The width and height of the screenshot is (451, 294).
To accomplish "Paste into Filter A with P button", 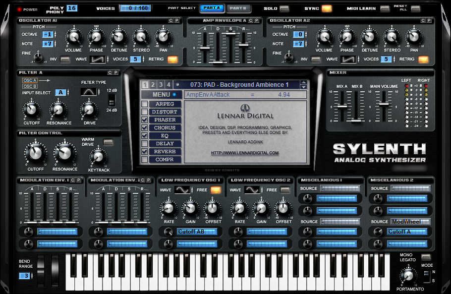I will pos(115,72).
